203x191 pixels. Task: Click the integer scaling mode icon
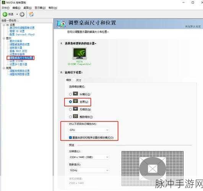[75, 116]
